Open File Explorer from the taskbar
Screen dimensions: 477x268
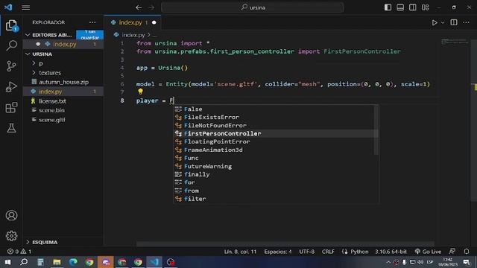pos(57,262)
